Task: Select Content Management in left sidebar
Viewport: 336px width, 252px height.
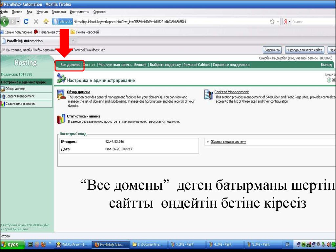Action: click(x=20, y=96)
